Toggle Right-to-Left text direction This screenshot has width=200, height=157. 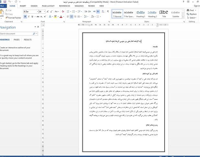coord(98,12)
